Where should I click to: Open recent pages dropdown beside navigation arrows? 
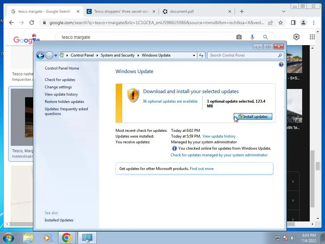[x=56, y=55]
